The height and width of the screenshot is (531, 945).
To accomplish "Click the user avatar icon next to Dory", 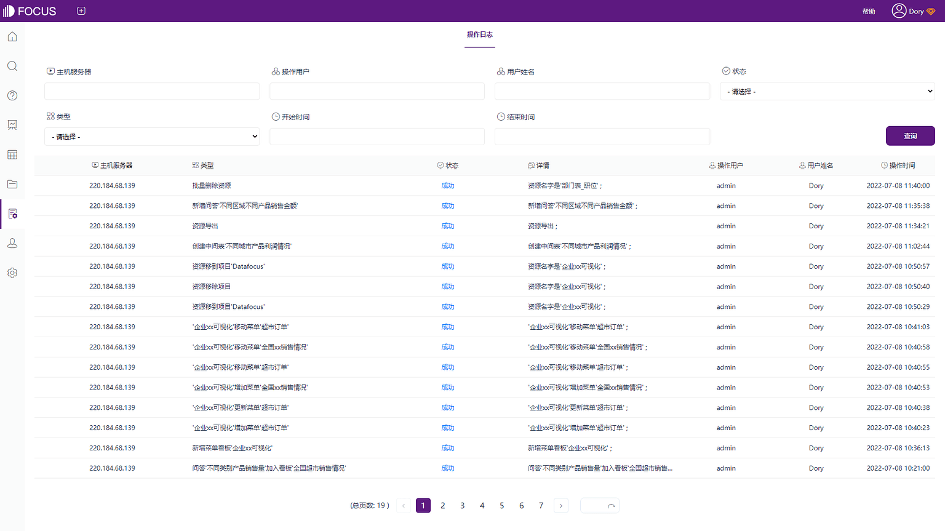I will 899,11.
